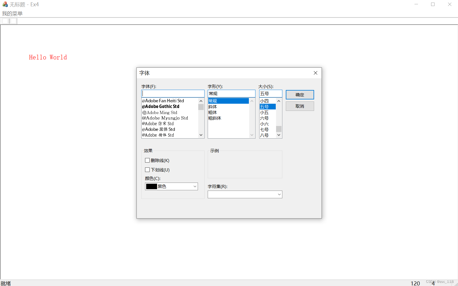Maximize the Ex4 window
The width and height of the screenshot is (458, 286).
tap(433, 4)
